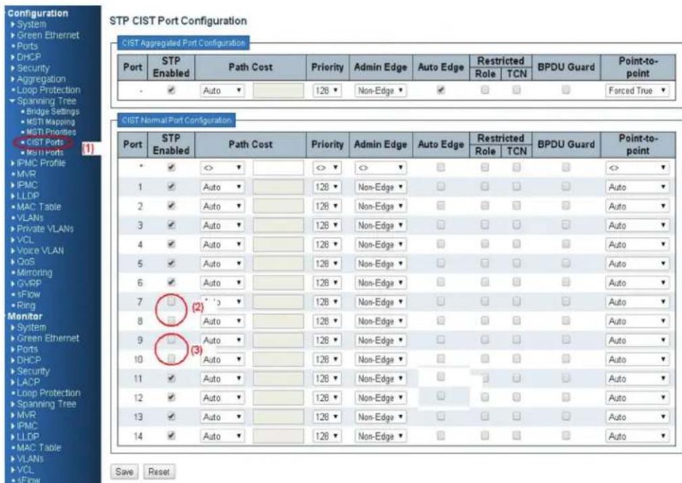Viewport: 682px width, 483px height.
Task: Uncheck STP Enabled for aggregated ports
Action: tap(172, 90)
